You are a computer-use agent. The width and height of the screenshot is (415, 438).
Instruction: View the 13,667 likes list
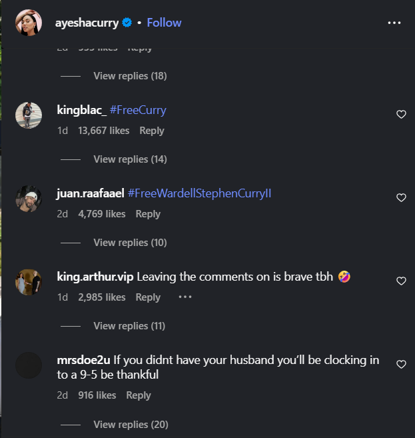tap(103, 131)
